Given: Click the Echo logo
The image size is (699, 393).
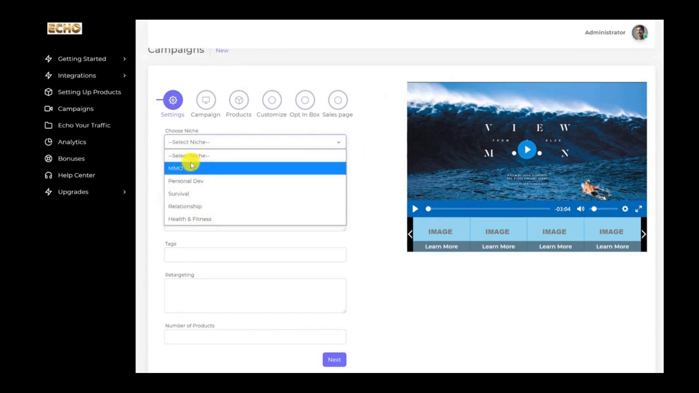Looking at the screenshot, I should [64, 28].
